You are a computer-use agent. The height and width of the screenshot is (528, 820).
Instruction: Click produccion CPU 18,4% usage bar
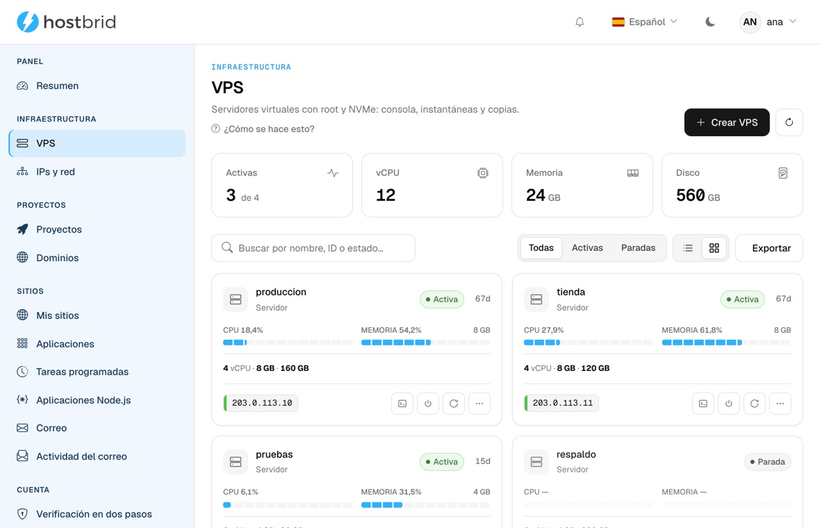(287, 343)
